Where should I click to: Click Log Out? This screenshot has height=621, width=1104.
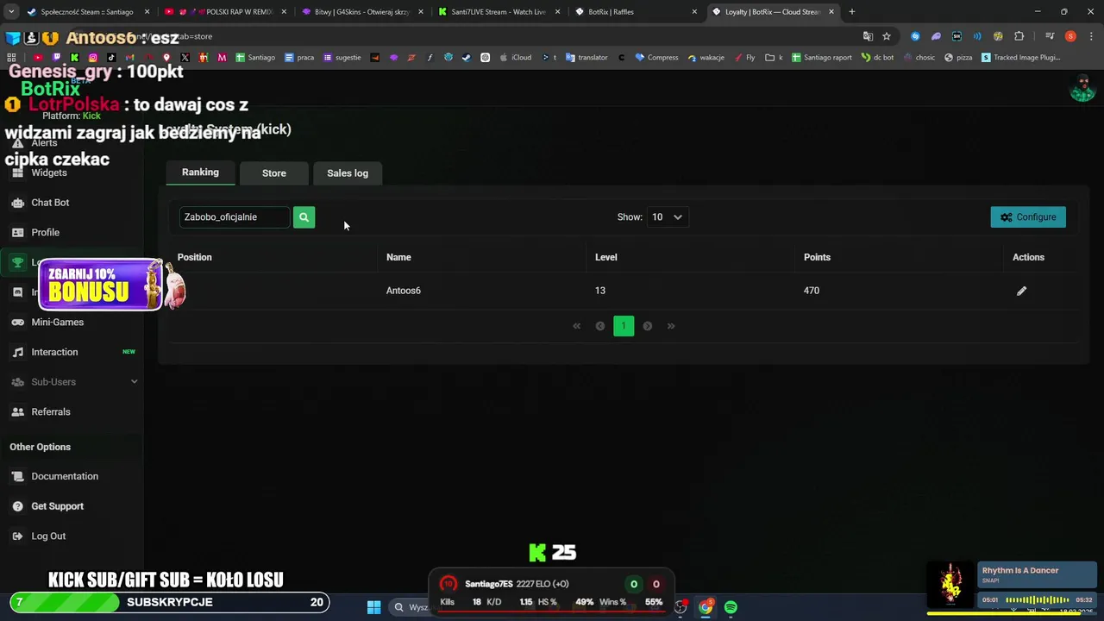(48, 536)
